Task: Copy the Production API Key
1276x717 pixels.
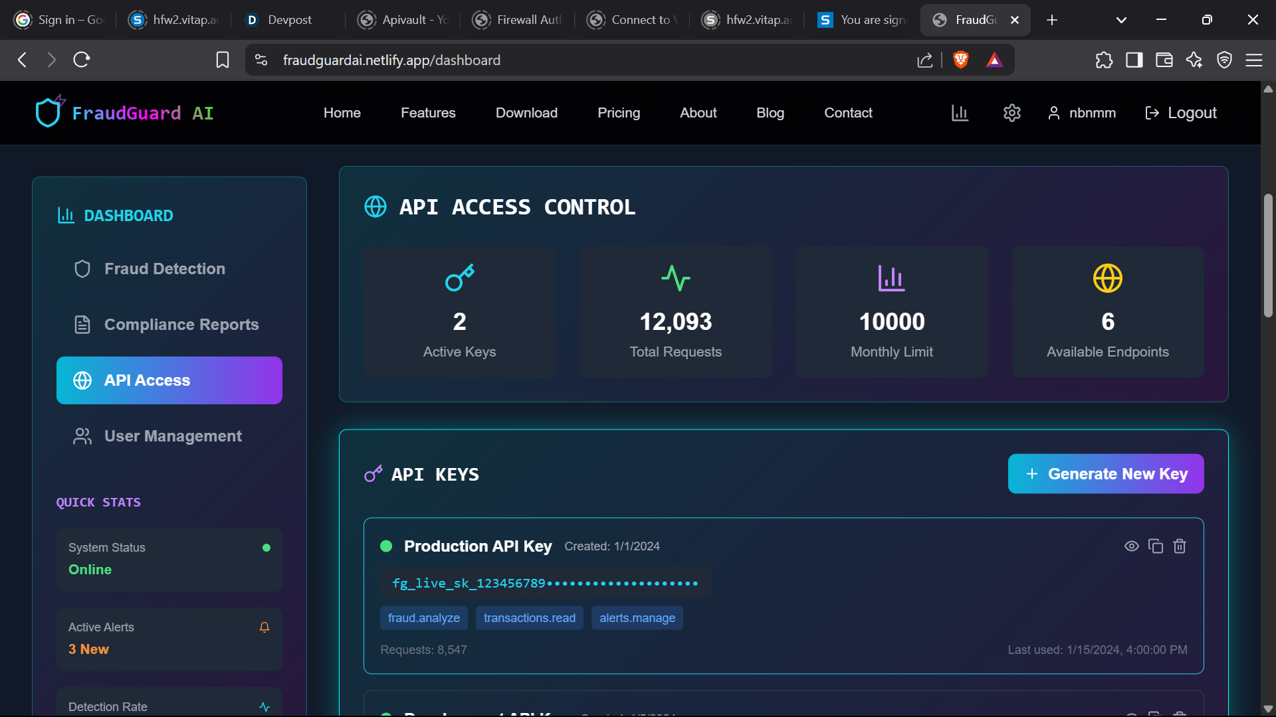Action: pos(1156,546)
